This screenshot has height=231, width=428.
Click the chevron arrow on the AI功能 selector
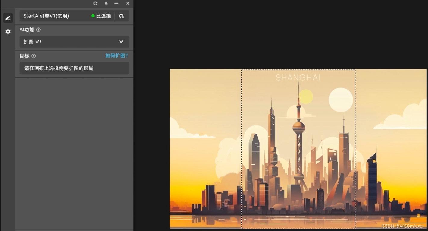coord(121,42)
